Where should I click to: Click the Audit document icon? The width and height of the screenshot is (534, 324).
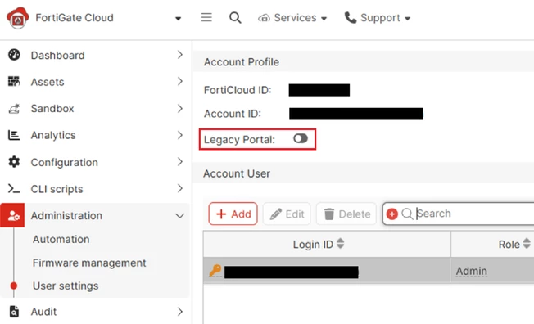pyautogui.click(x=14, y=312)
